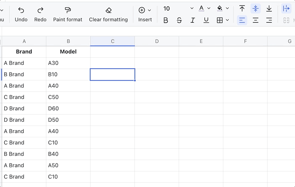Apply strikethrough to the cell
Image resolution: width=295 pixels, height=187 pixels.
click(x=179, y=20)
